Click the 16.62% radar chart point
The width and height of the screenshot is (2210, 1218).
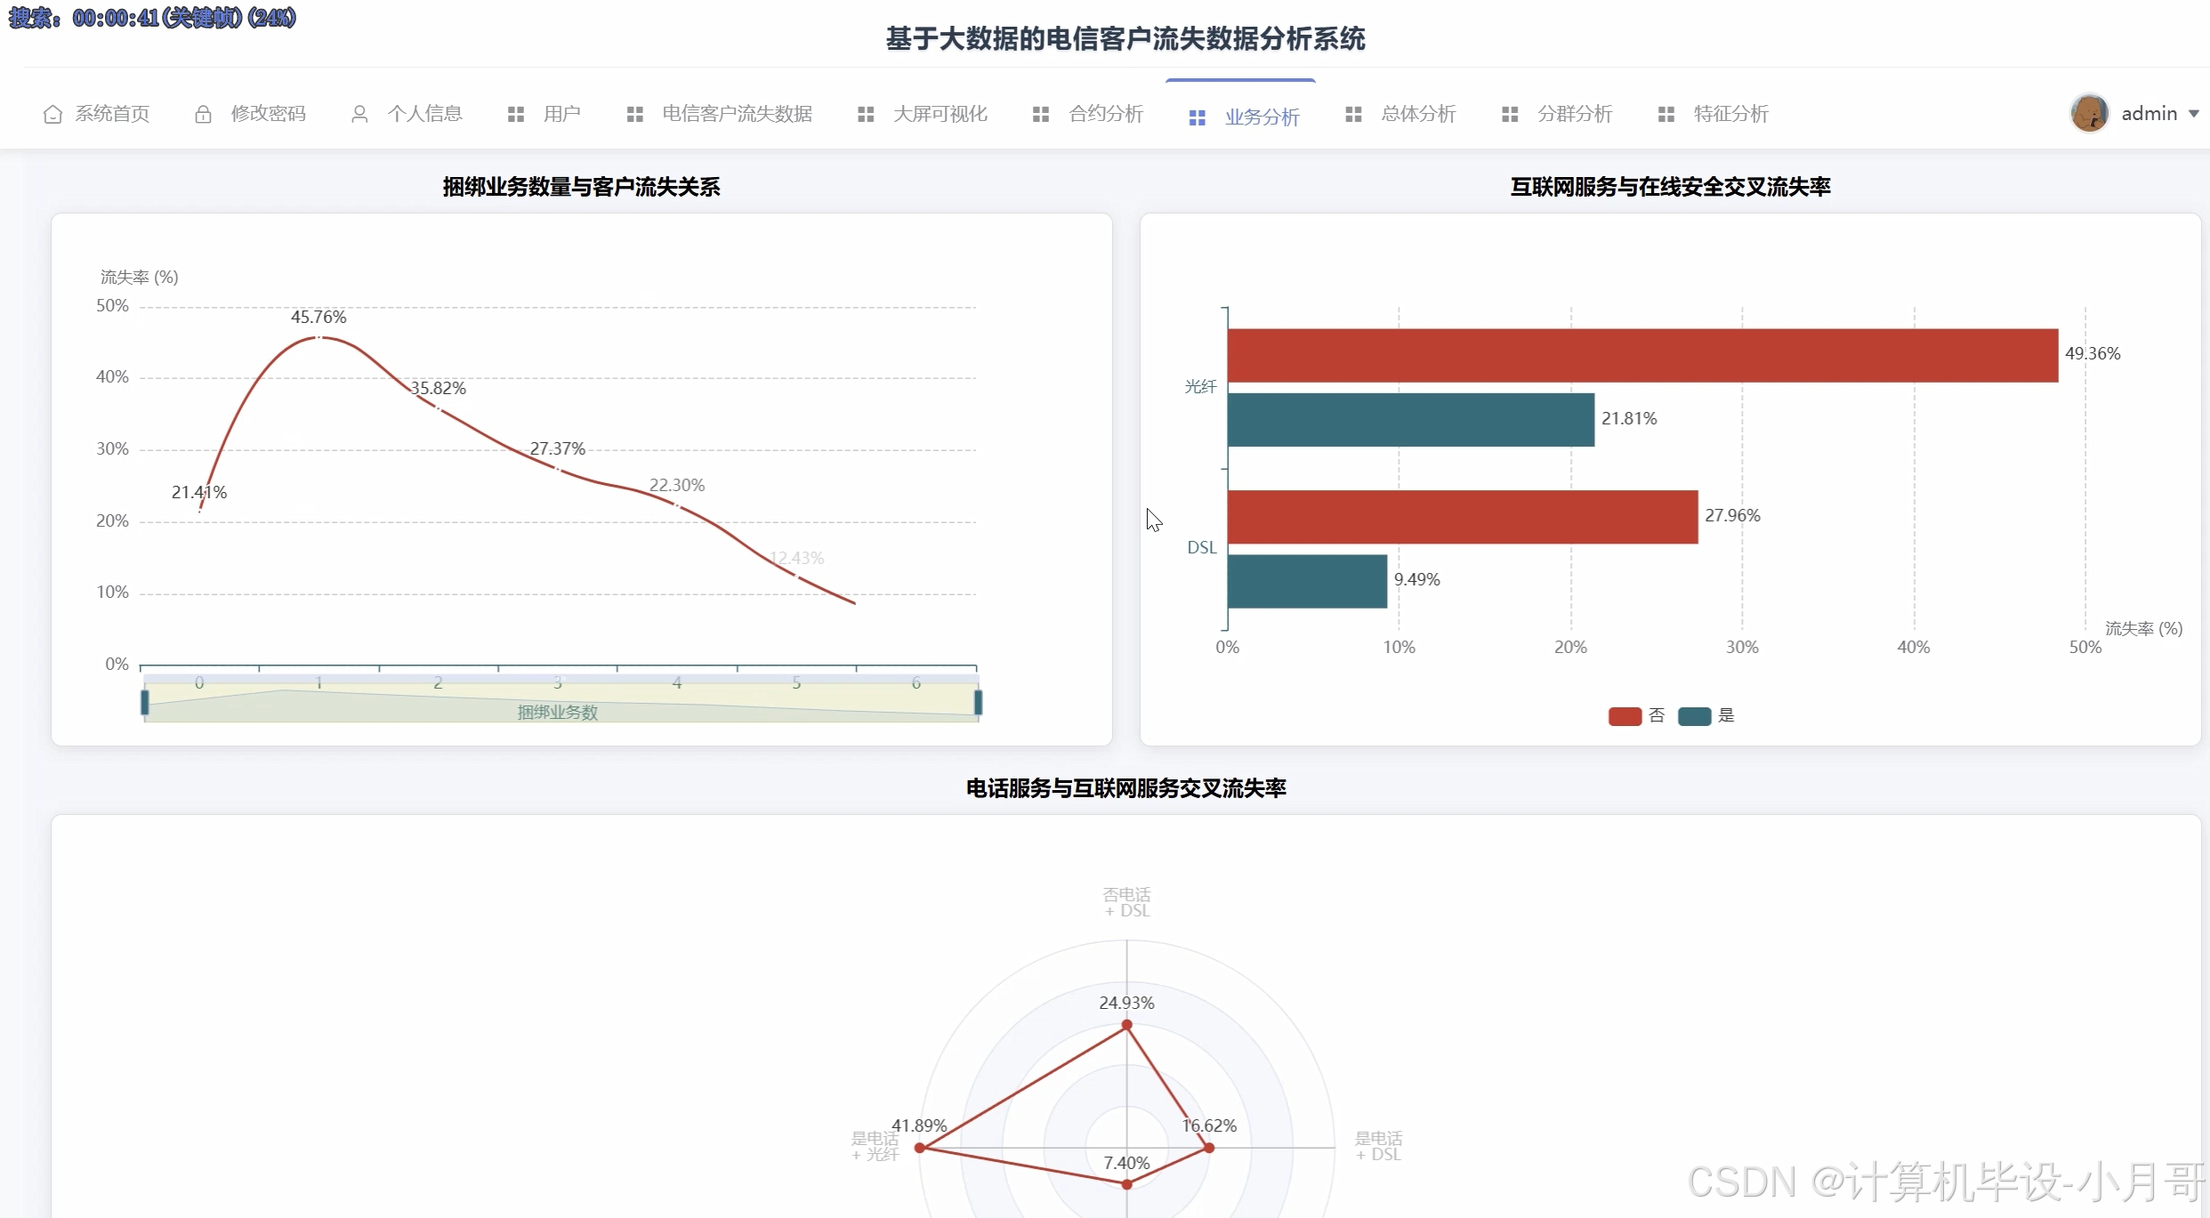pos(1208,1148)
